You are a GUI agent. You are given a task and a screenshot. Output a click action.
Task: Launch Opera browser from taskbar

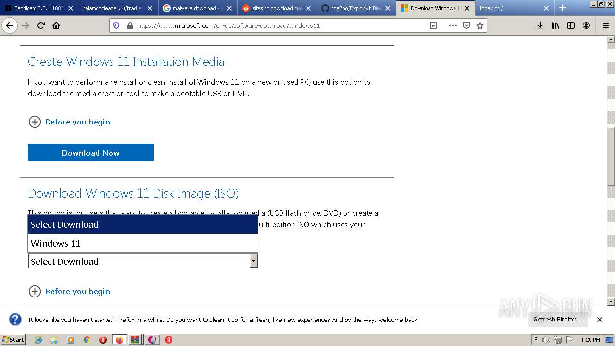[103, 340]
